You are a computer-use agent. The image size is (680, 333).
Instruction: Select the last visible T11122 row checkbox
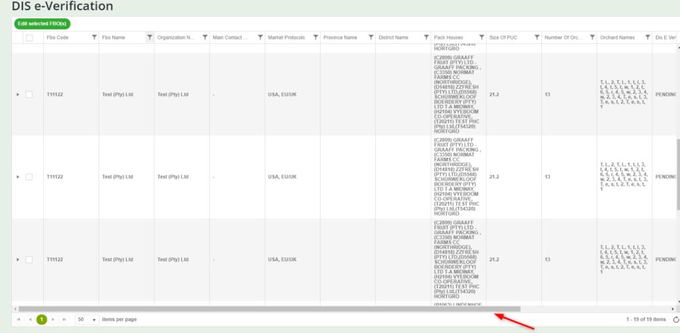pyautogui.click(x=29, y=259)
